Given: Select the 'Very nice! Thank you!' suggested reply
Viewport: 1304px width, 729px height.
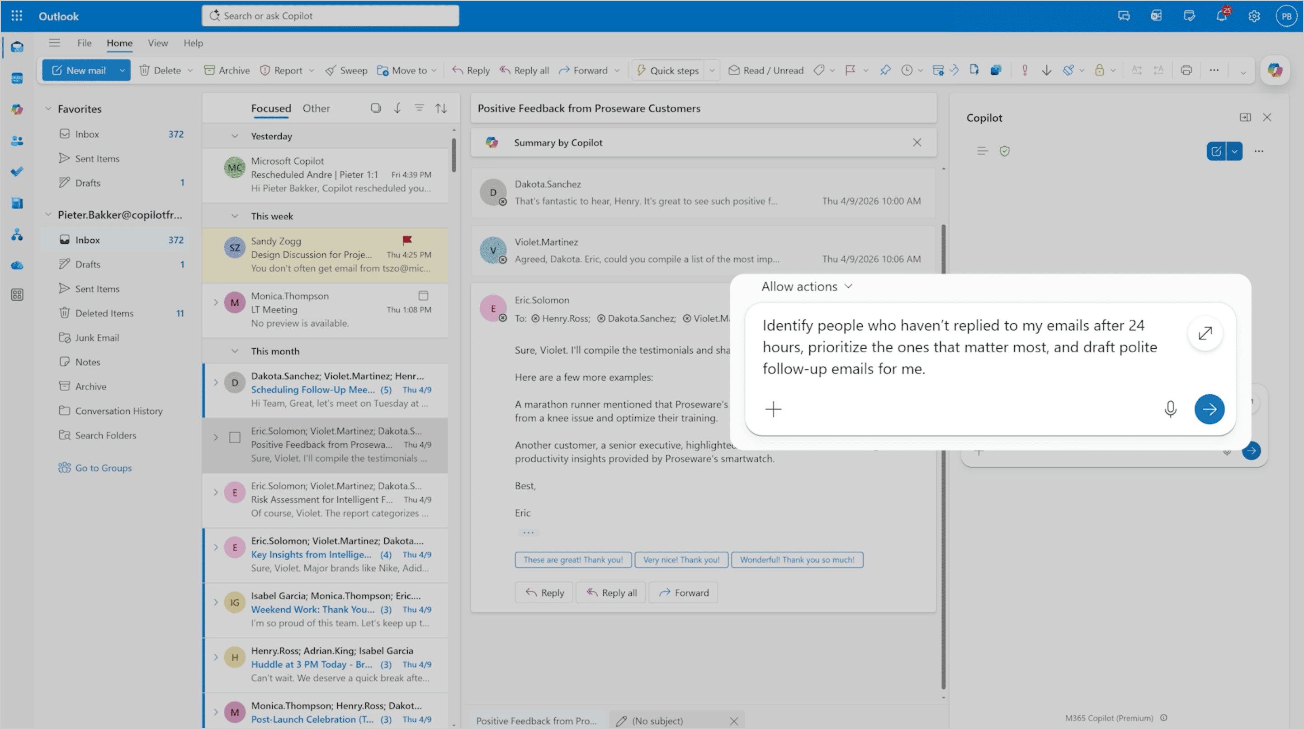Looking at the screenshot, I should (681, 559).
